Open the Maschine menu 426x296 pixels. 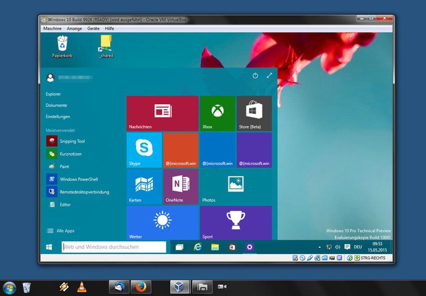52,28
